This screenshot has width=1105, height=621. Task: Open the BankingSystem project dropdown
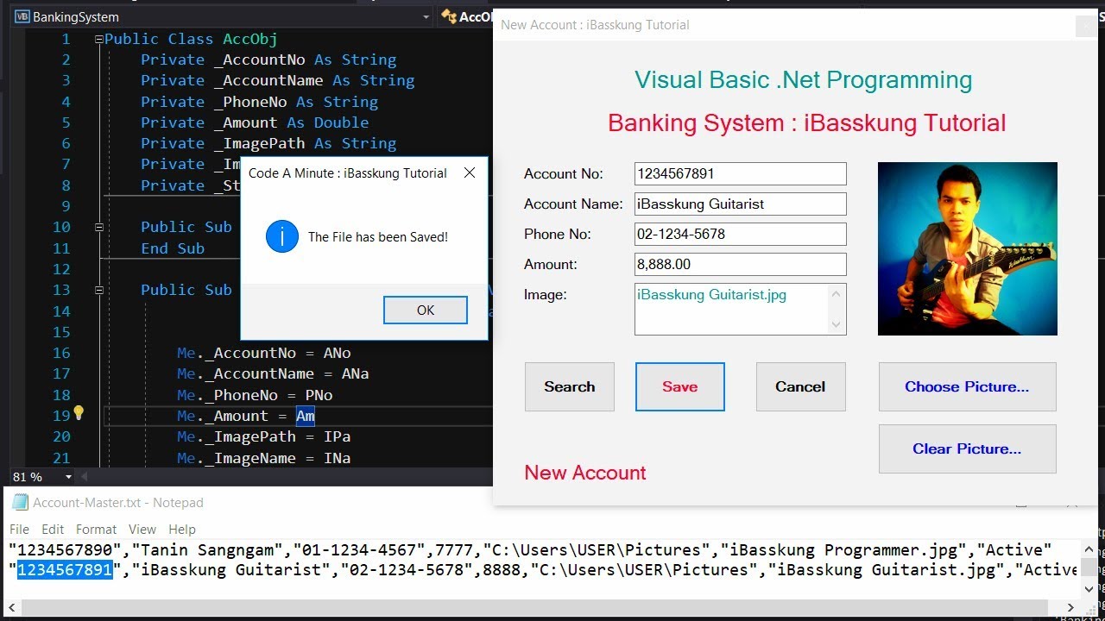(x=426, y=16)
